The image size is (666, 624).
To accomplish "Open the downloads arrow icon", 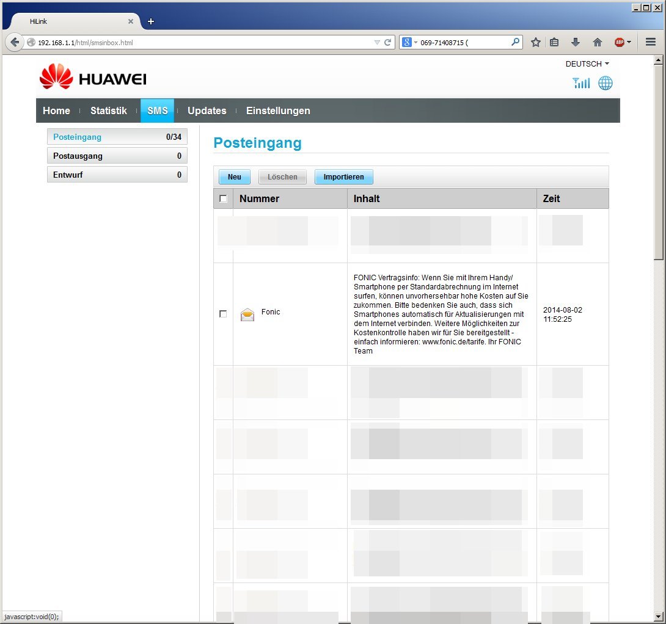I will coord(575,43).
